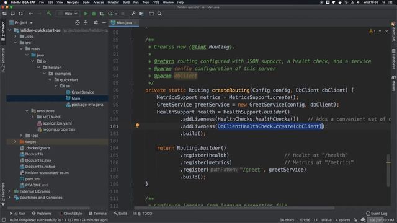Open project icon in main toolbar

[x=4, y=14]
